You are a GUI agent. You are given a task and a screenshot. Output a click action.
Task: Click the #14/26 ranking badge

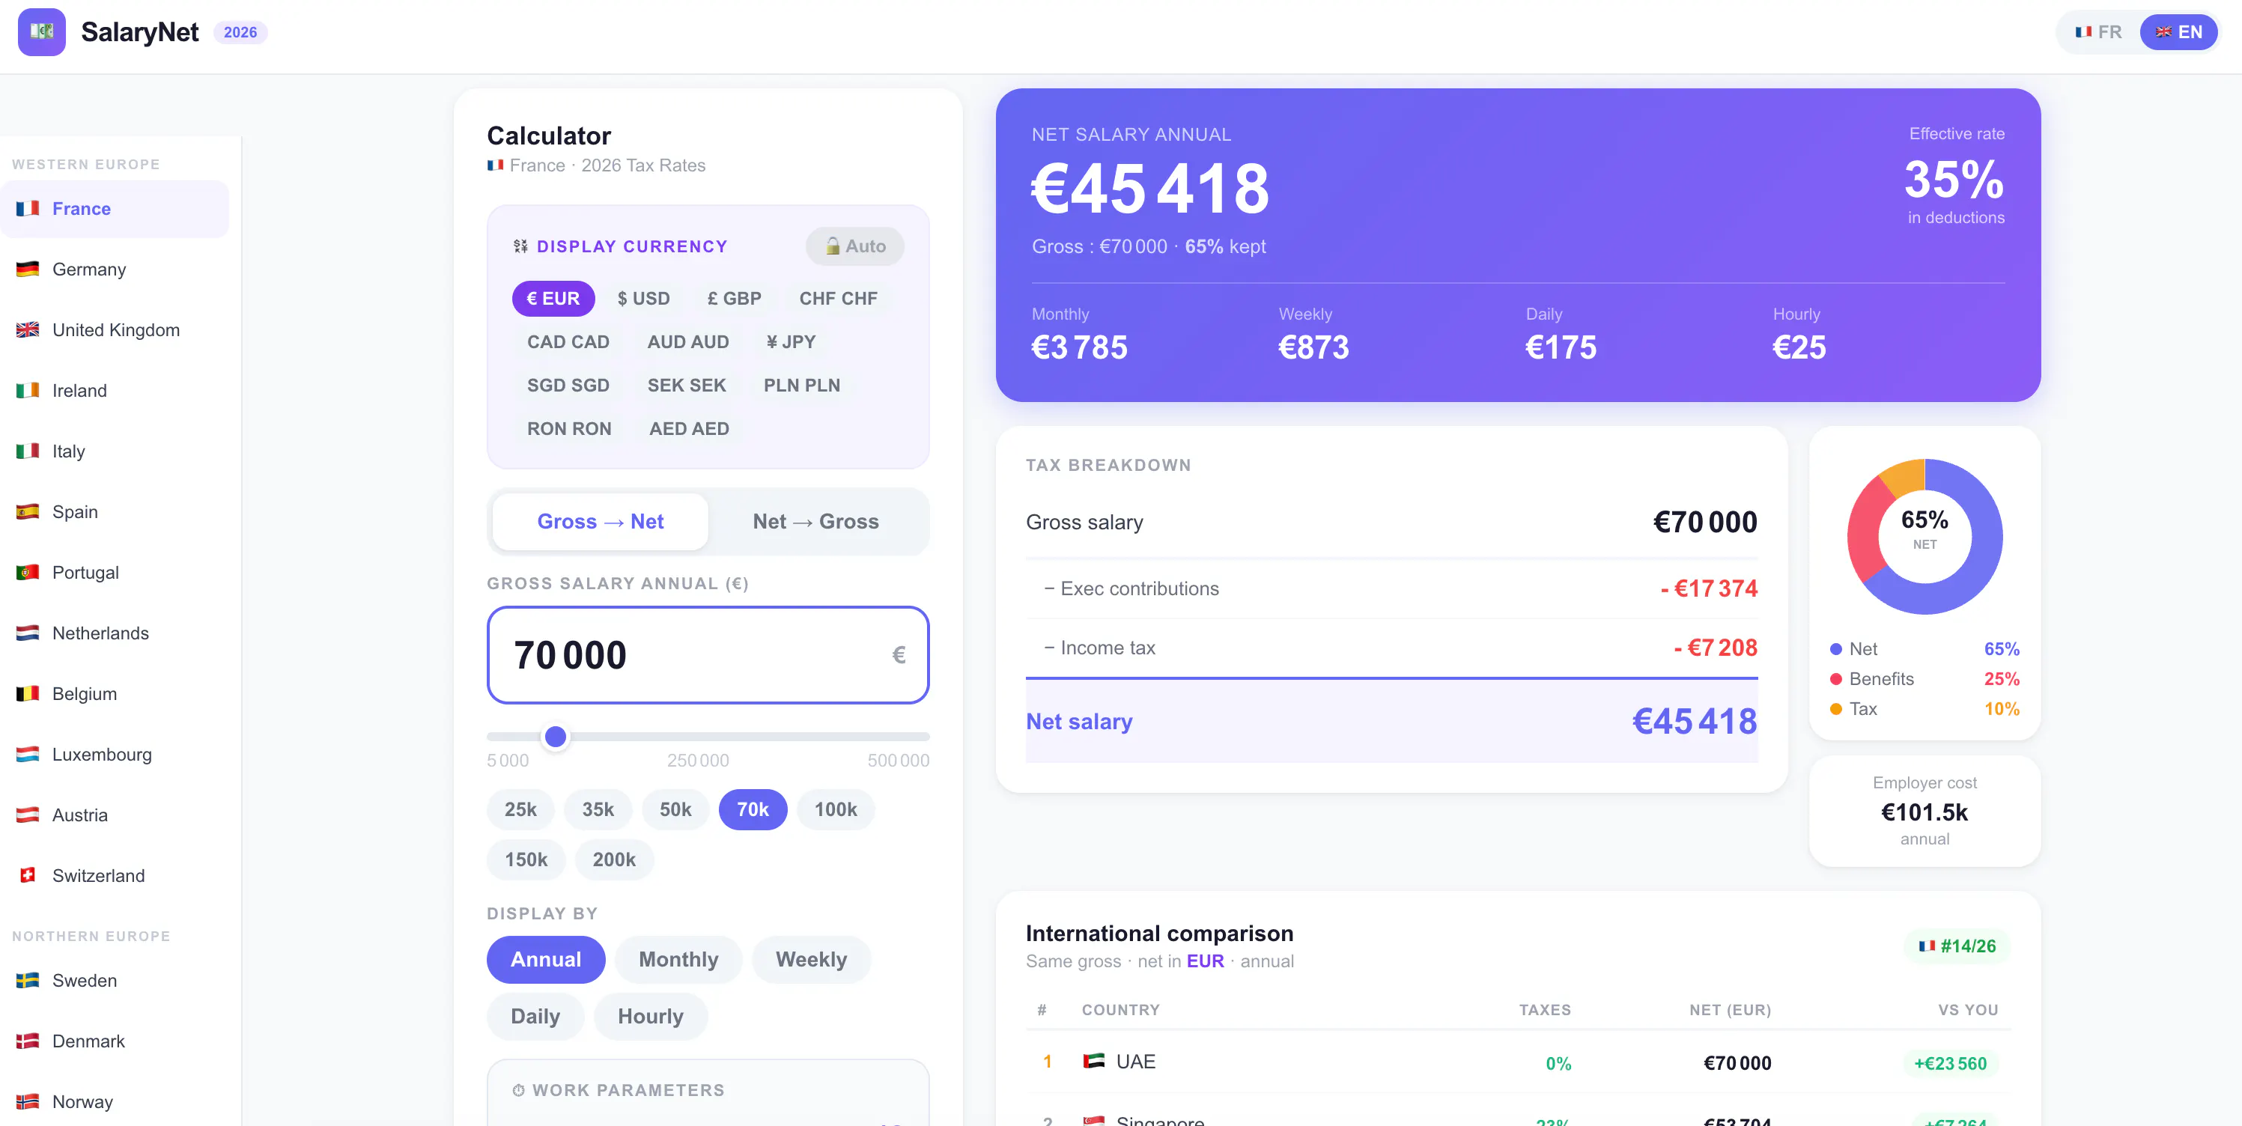tap(1957, 946)
